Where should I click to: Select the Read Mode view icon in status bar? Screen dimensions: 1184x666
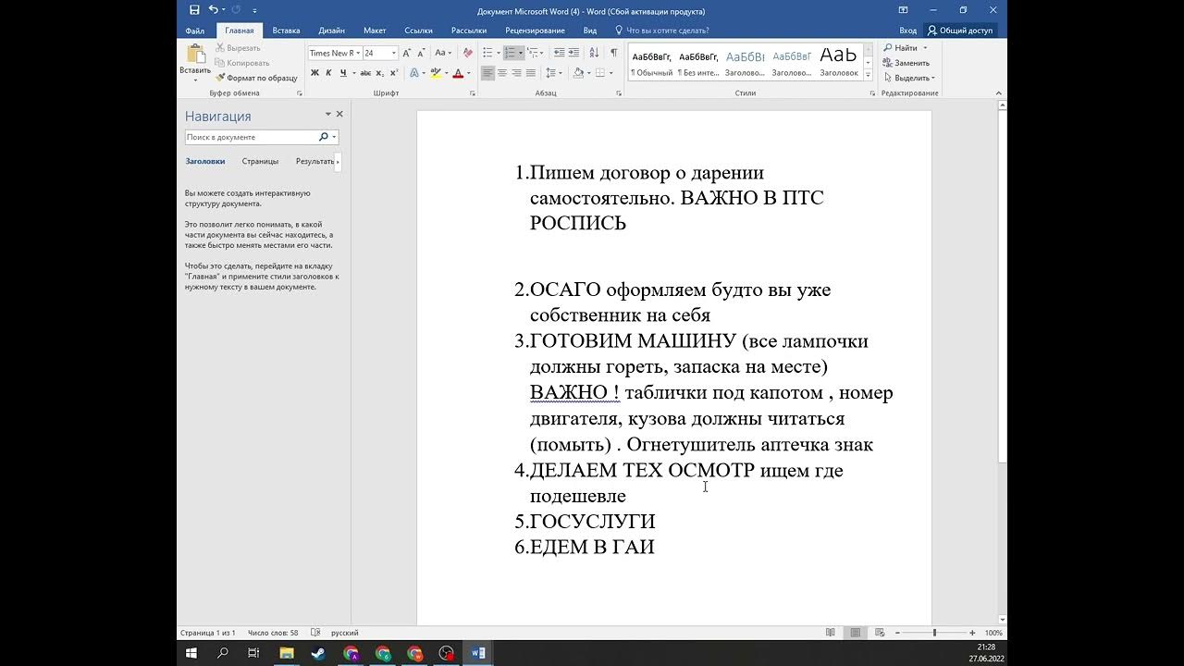[x=831, y=633]
